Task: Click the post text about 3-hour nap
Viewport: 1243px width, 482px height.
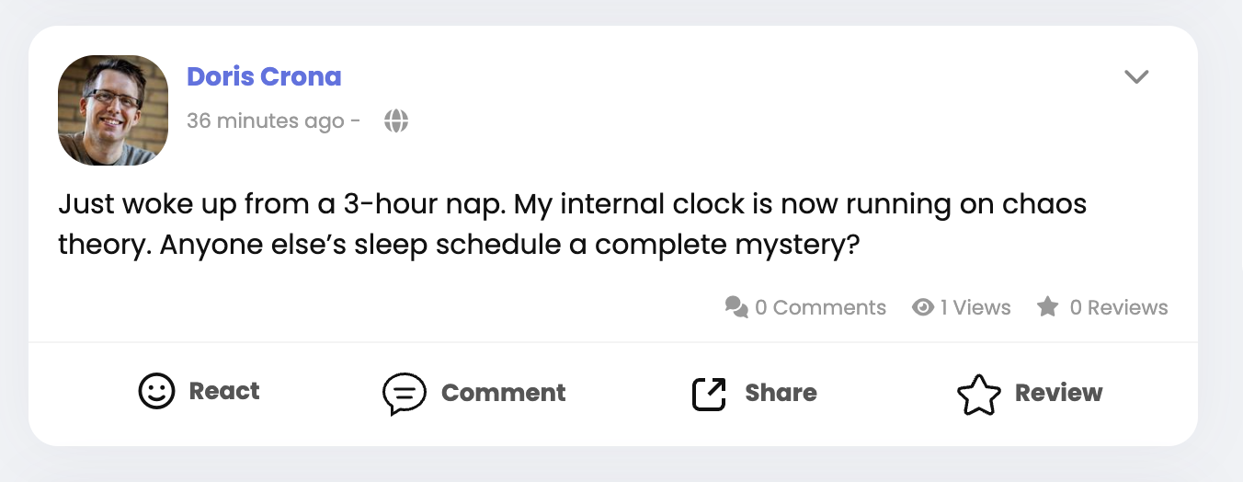Action: 573,224
